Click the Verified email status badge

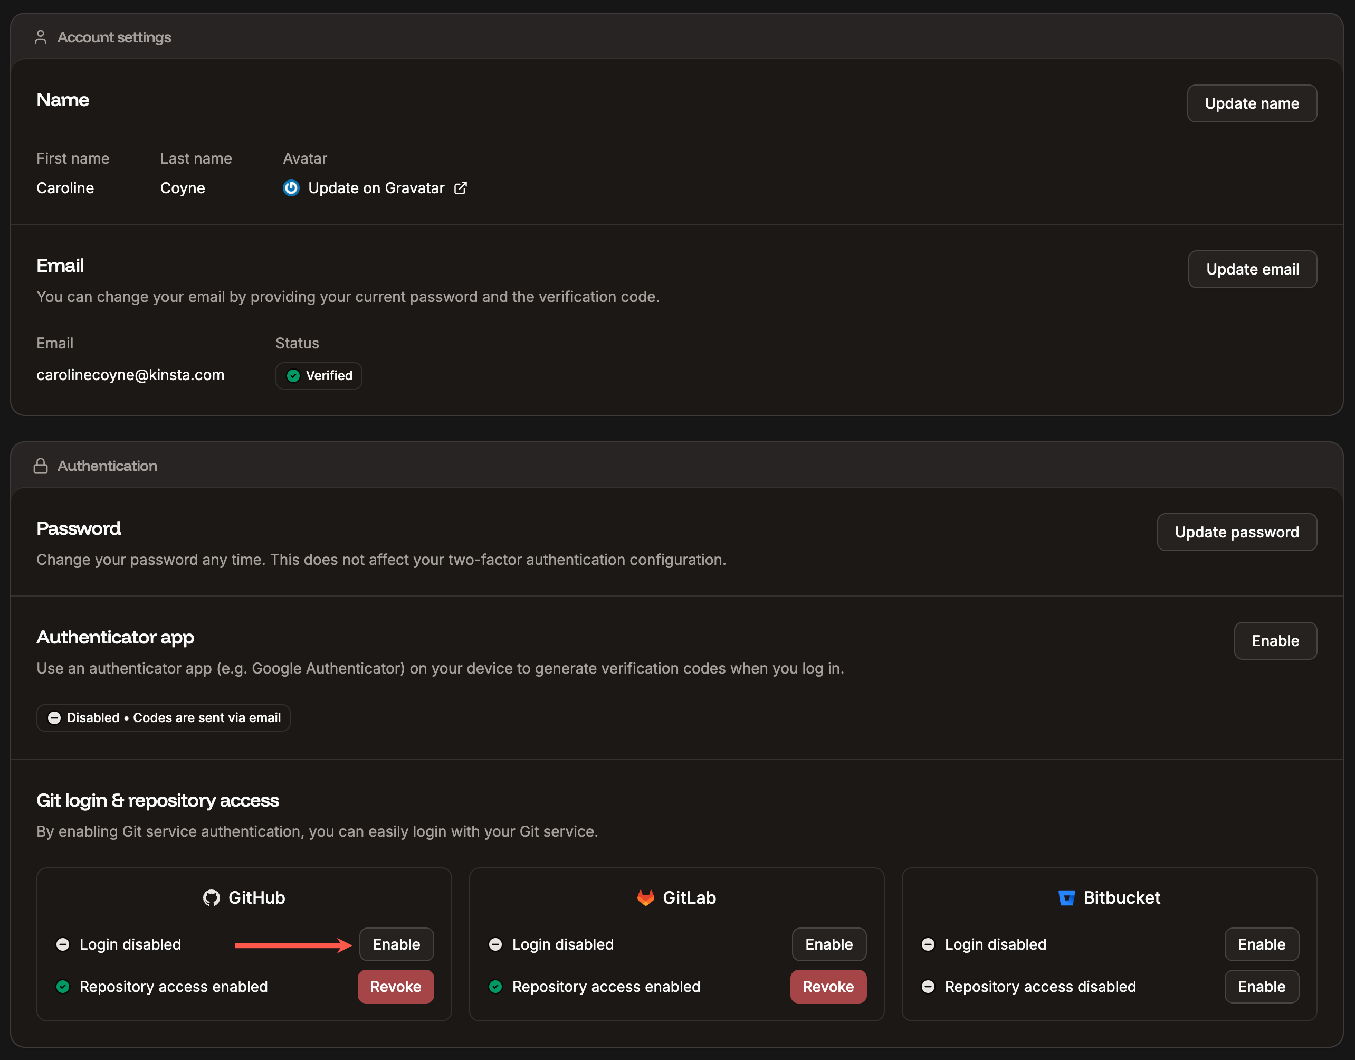(318, 375)
